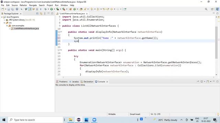Open the Help menu
Screen dimensions: 220x123
coord(72,5)
